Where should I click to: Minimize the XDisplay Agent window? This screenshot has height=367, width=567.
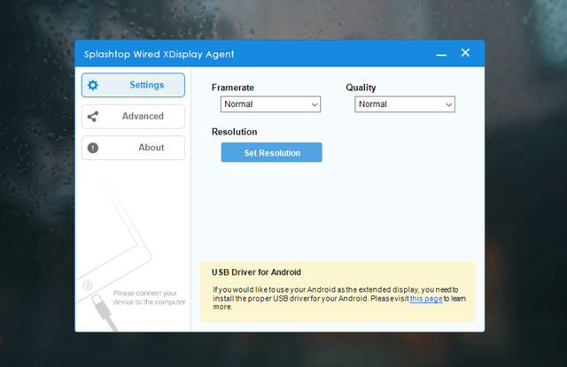click(x=440, y=54)
